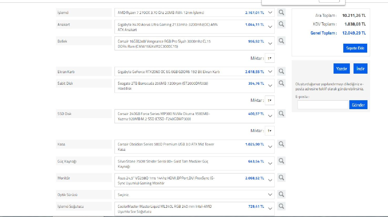Click the magnifier for the İşlemci Soğutucu row

pyautogui.click(x=281, y=206)
